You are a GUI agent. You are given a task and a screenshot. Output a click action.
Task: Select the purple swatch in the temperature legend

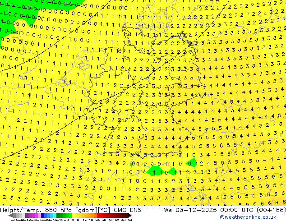(x=27, y=216)
